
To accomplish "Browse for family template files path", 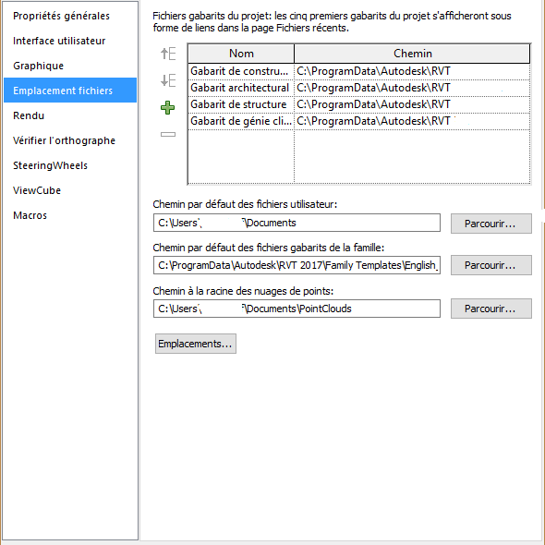I will [491, 265].
